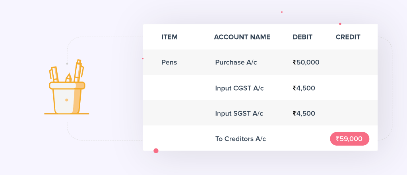The width and height of the screenshot is (407, 175).
Task: Click the large pink dot below table
Action: tap(156, 150)
